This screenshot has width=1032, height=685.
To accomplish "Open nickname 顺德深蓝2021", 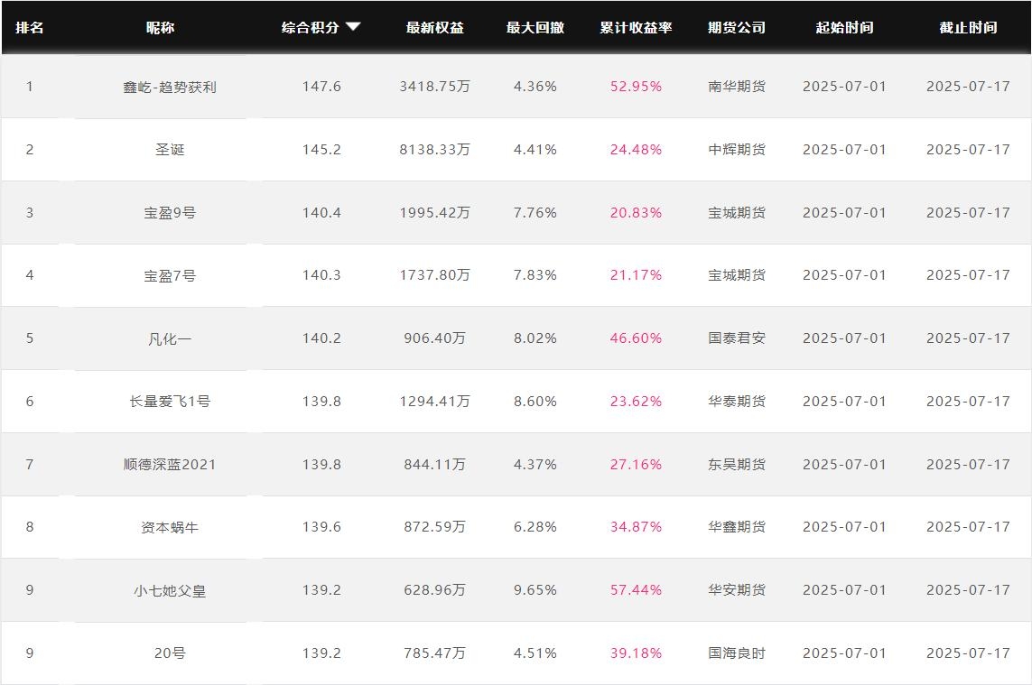I will (170, 465).
